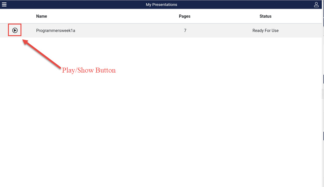Select the Programmersweek1a presentation name
The image size is (324, 187).
(x=55, y=31)
